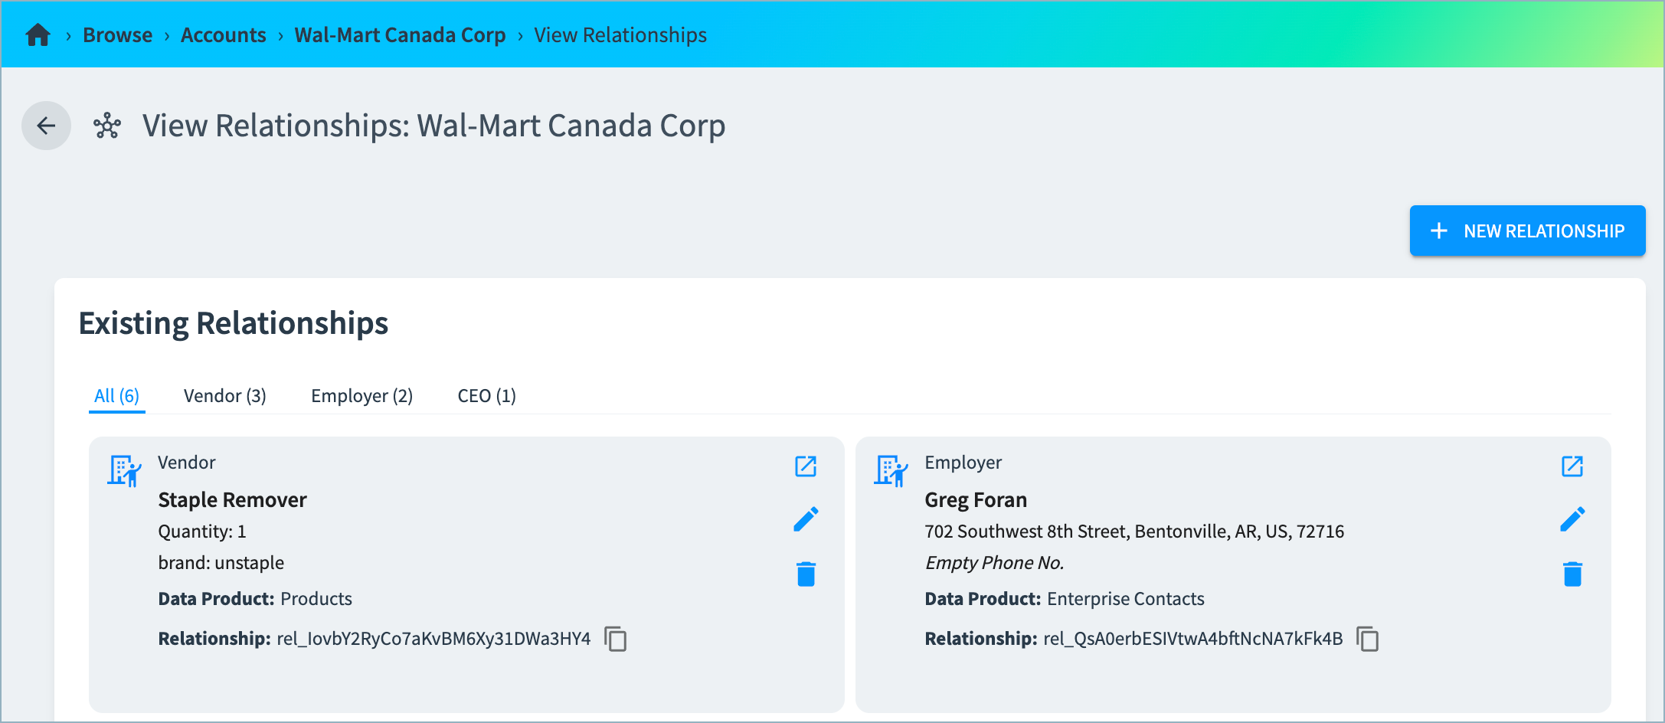Open Browse breadcrumb link

(117, 35)
